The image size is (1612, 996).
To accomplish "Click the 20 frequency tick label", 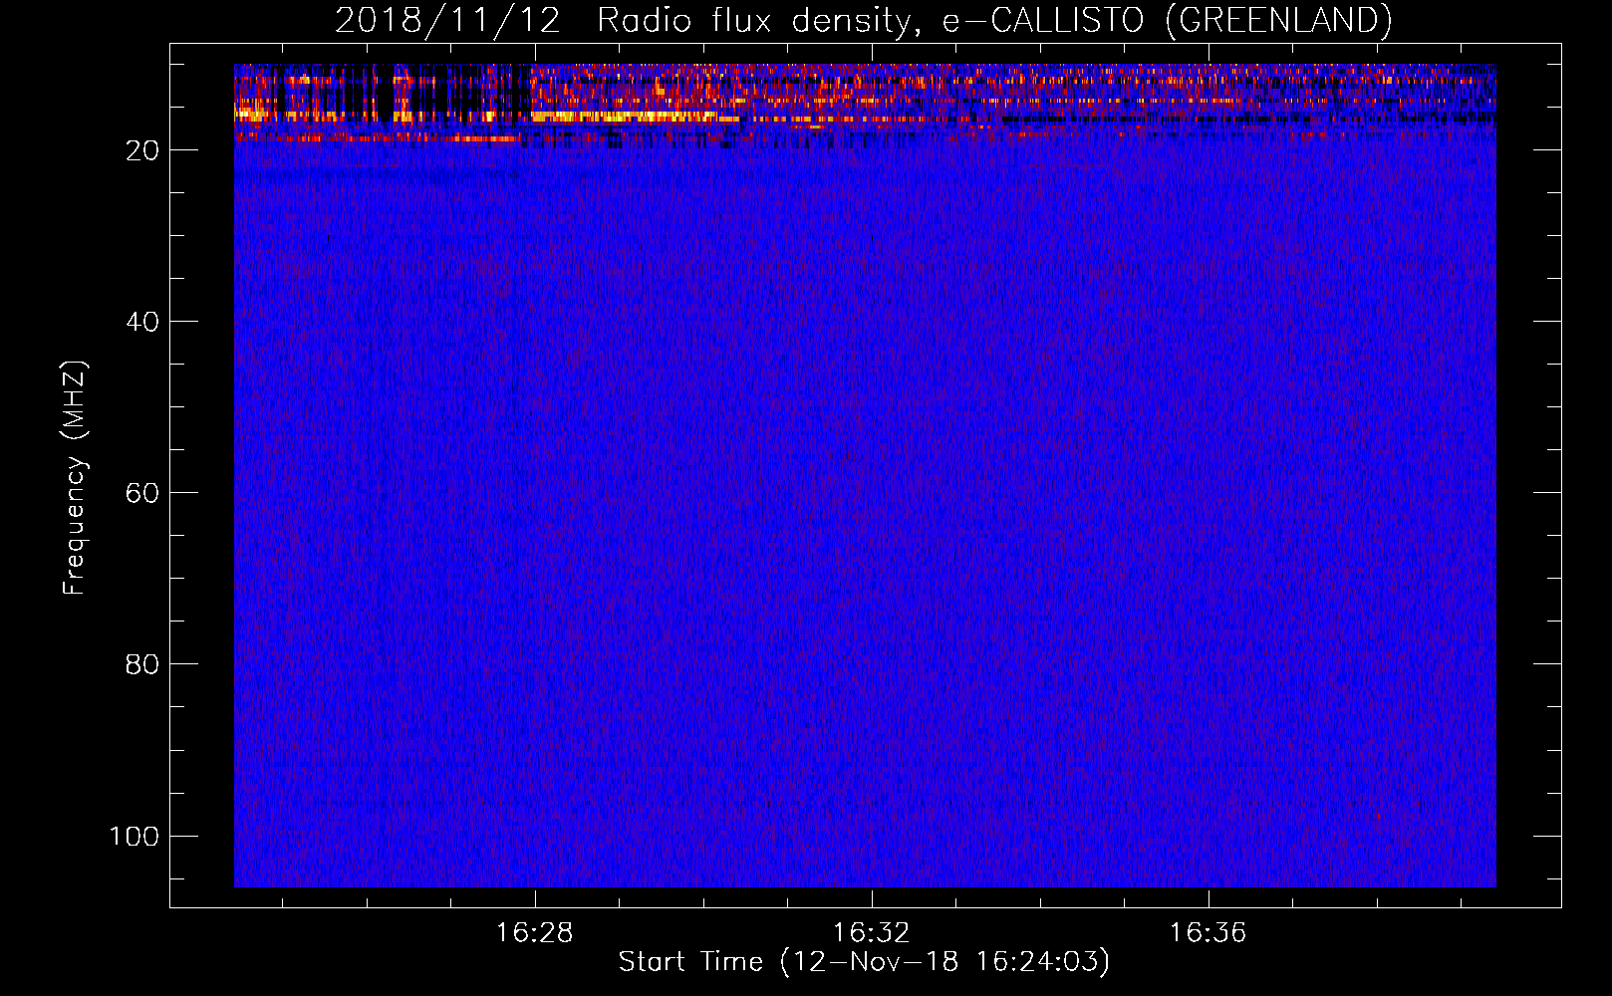I will coord(142,150).
